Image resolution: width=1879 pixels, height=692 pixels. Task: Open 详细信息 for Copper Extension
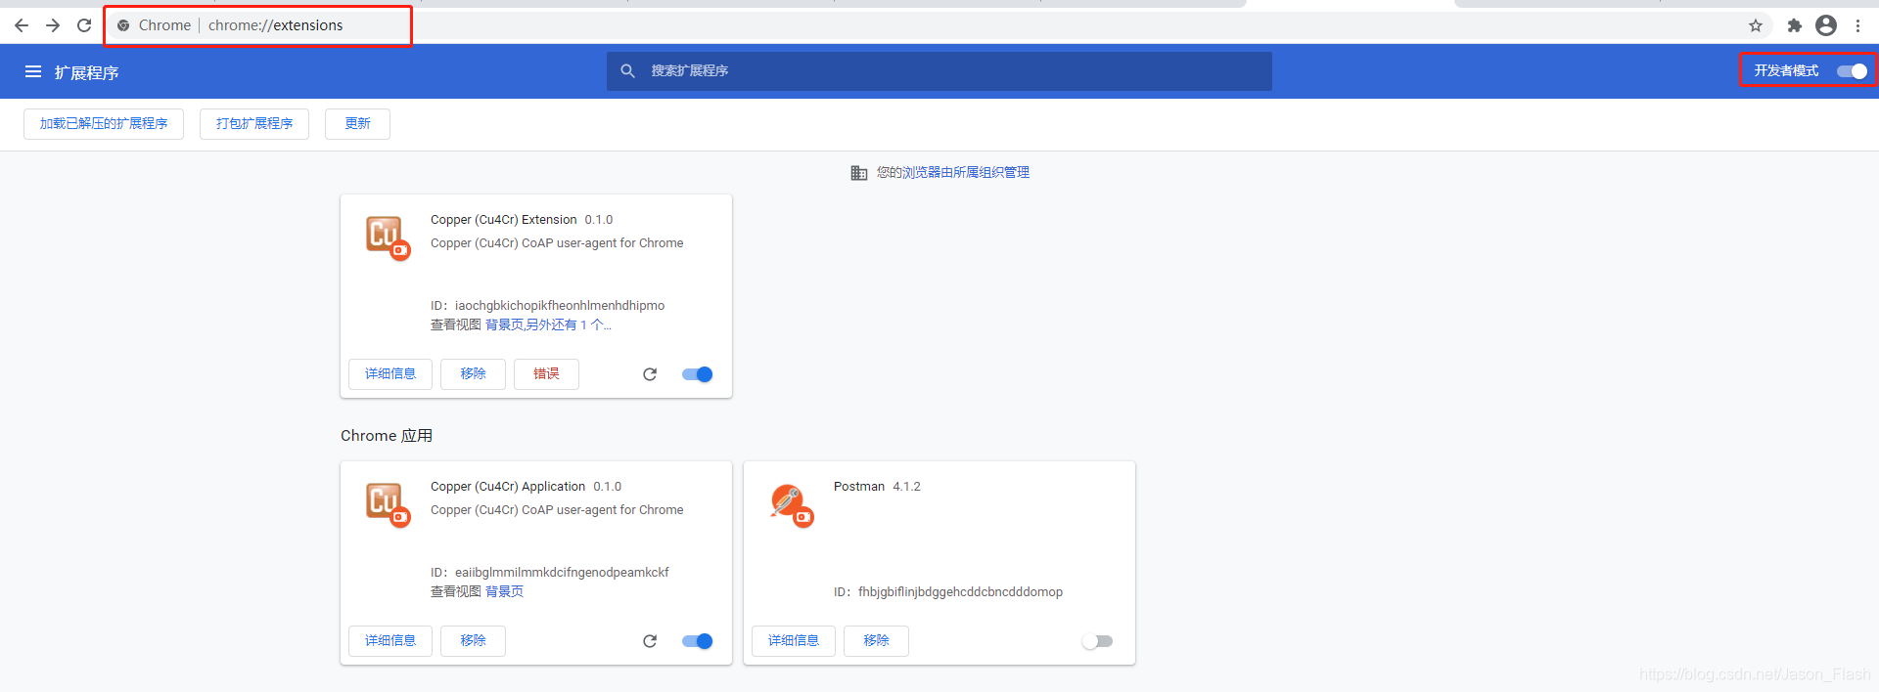(x=390, y=374)
